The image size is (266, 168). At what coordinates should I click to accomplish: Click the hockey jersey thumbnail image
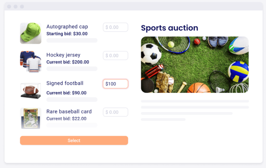coord(31,61)
